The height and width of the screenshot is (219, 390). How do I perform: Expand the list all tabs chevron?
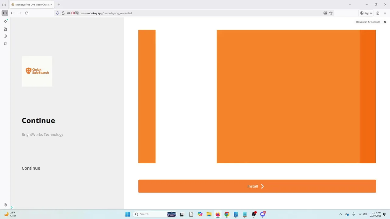[x=350, y=5]
